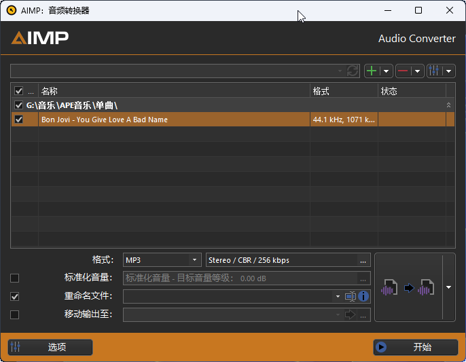Click the 状态 column header
The image size is (466, 362).
point(412,91)
